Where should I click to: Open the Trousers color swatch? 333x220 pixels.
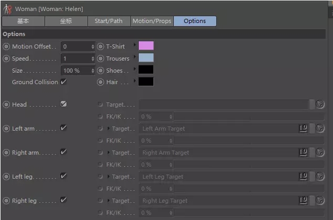(x=146, y=57)
